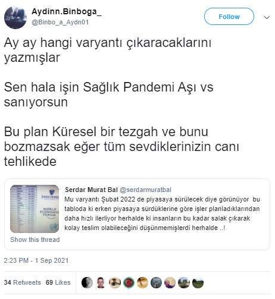Open the quoted tweet table image thumbnail

(35, 209)
